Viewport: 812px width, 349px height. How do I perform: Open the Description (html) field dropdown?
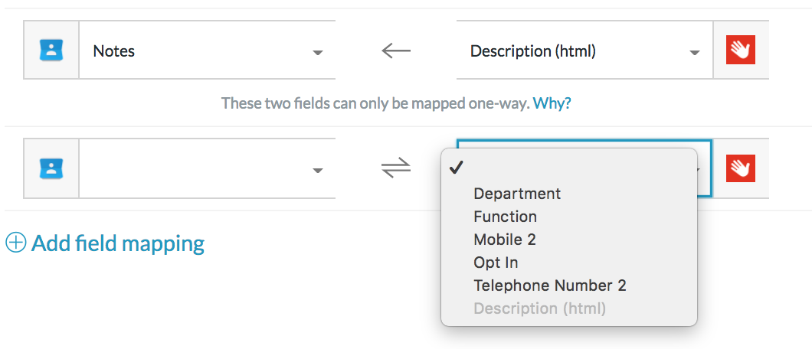coord(584,51)
